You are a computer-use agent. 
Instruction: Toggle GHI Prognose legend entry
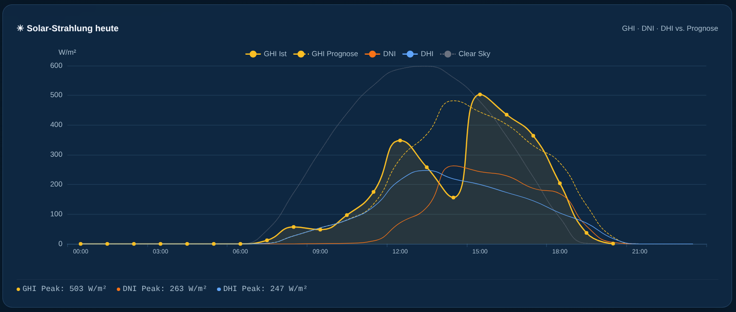pos(325,54)
